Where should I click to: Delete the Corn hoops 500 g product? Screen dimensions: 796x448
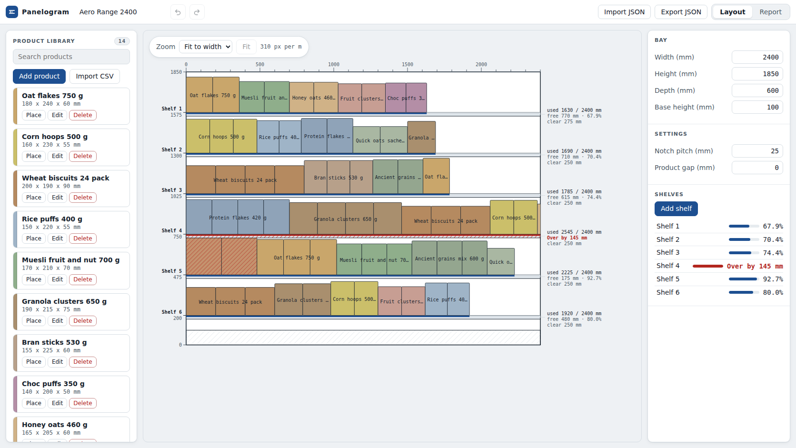[x=83, y=156]
